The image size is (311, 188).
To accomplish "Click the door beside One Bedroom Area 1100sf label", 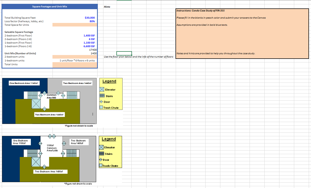I will (x=40, y=143).
